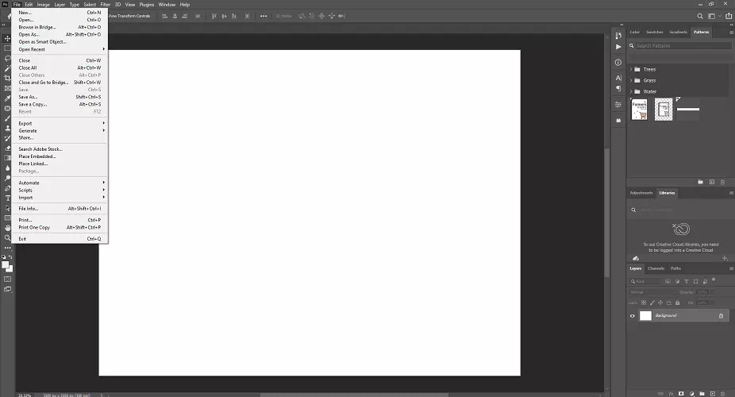The image size is (735, 397).
Task: Click the more options three-dots in options bar
Action: tap(264, 16)
